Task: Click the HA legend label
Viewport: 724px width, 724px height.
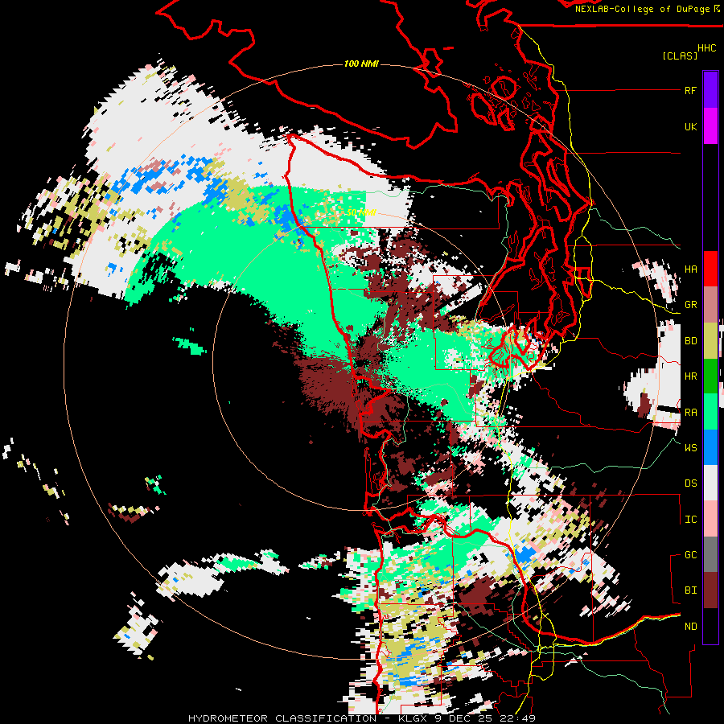Action: [x=690, y=269]
